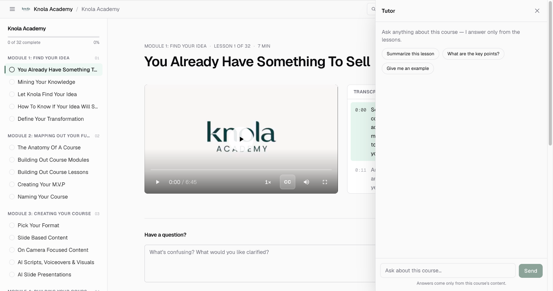Click Knola Academy breadcrumb home link

tap(53, 9)
